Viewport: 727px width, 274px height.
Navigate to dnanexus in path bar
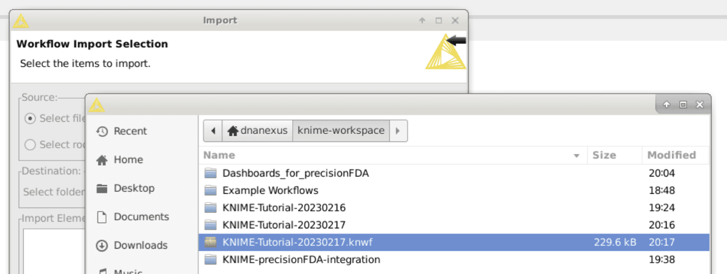pyautogui.click(x=258, y=131)
